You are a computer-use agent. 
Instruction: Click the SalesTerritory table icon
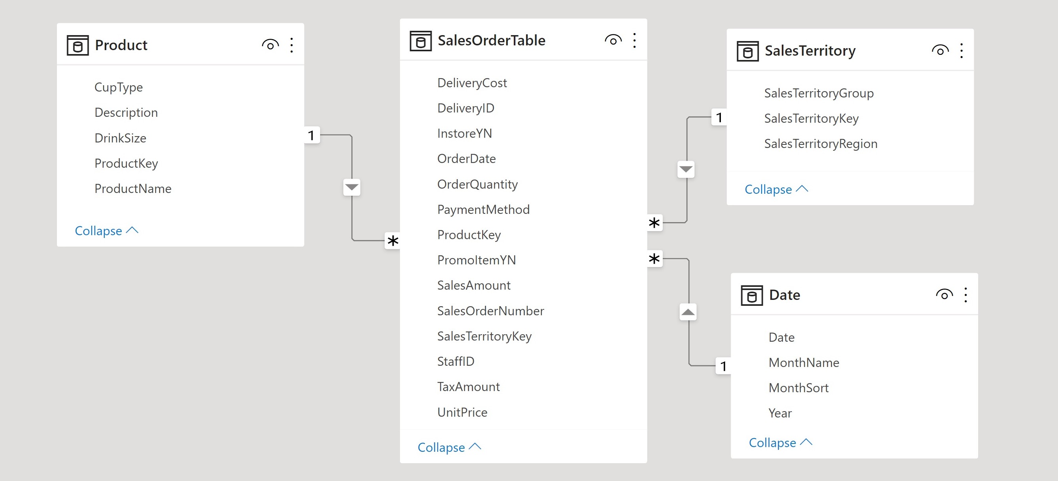tap(747, 51)
